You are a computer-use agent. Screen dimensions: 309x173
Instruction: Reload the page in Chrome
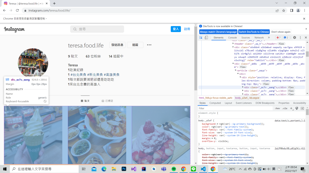[x=17, y=11]
